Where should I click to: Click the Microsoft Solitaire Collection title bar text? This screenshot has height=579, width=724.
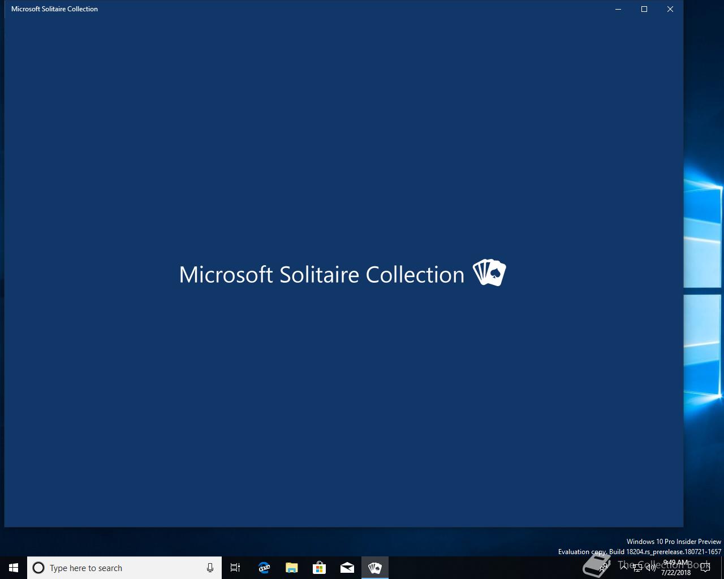coord(54,9)
